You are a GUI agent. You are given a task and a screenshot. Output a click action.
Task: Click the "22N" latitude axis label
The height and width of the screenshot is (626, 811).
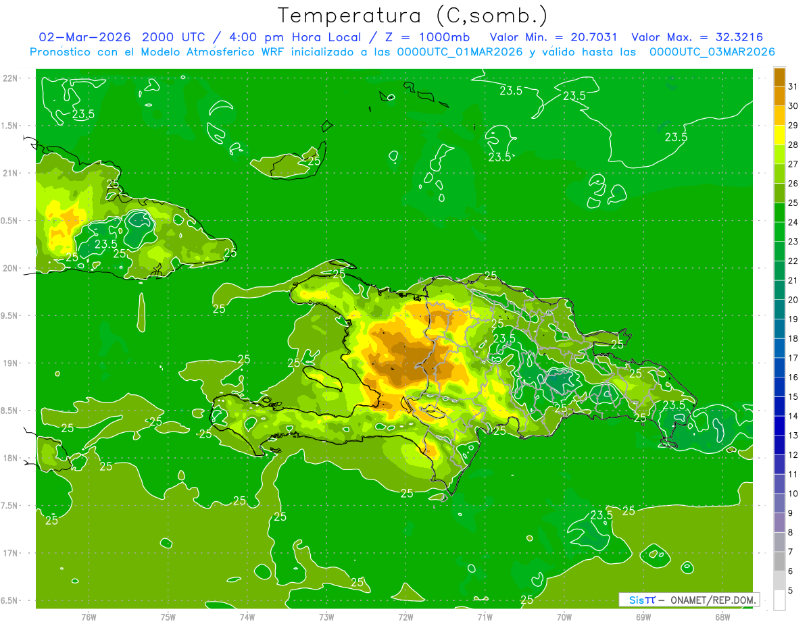click(11, 78)
